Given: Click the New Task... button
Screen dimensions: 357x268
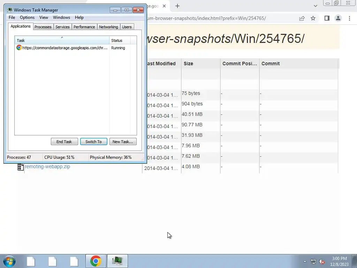Looking at the screenshot, I should [x=123, y=142].
